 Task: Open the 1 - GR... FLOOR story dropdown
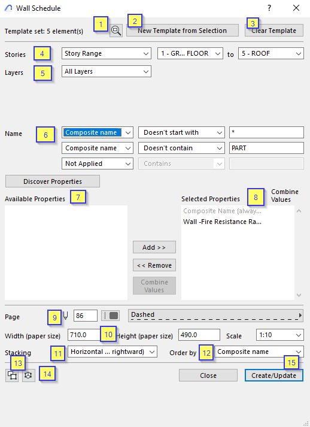(190, 53)
